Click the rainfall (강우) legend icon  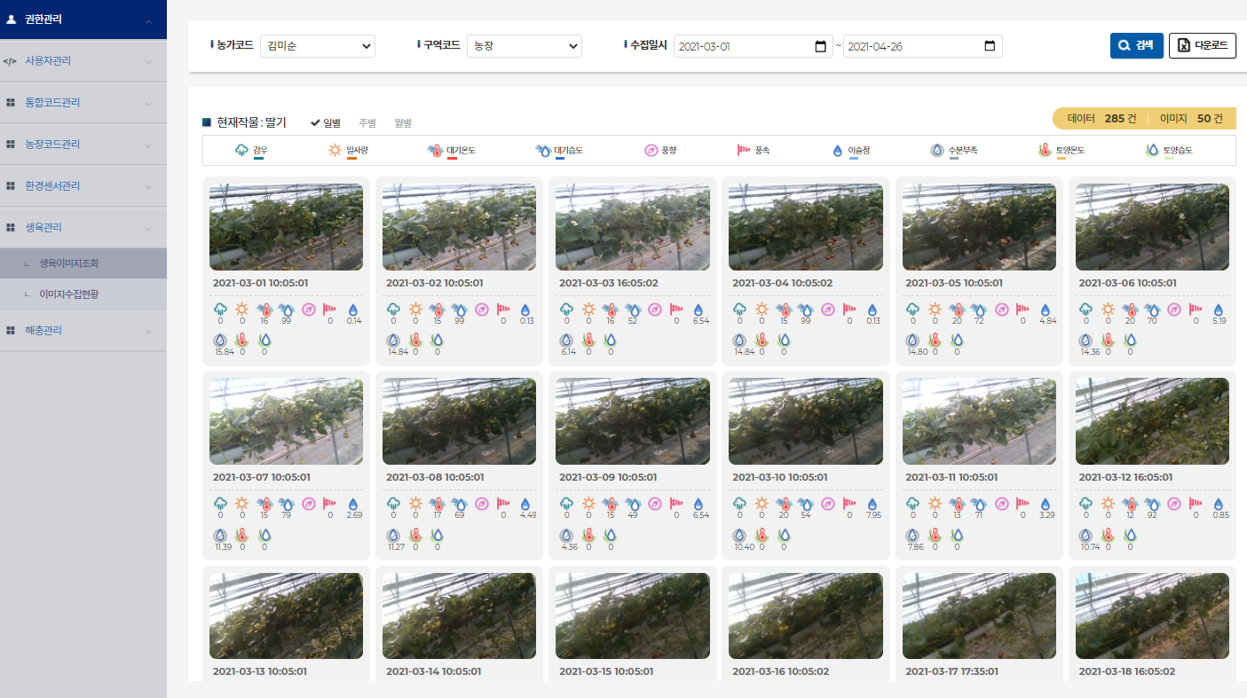point(241,150)
